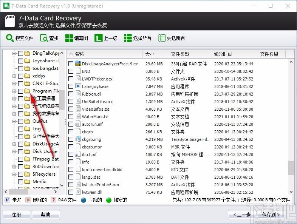Expand the OutPut folder node
The width and height of the screenshot is (297, 224).
point(14,121)
